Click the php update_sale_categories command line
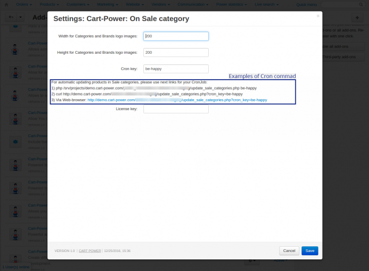The height and width of the screenshot is (271, 369). 154,88
